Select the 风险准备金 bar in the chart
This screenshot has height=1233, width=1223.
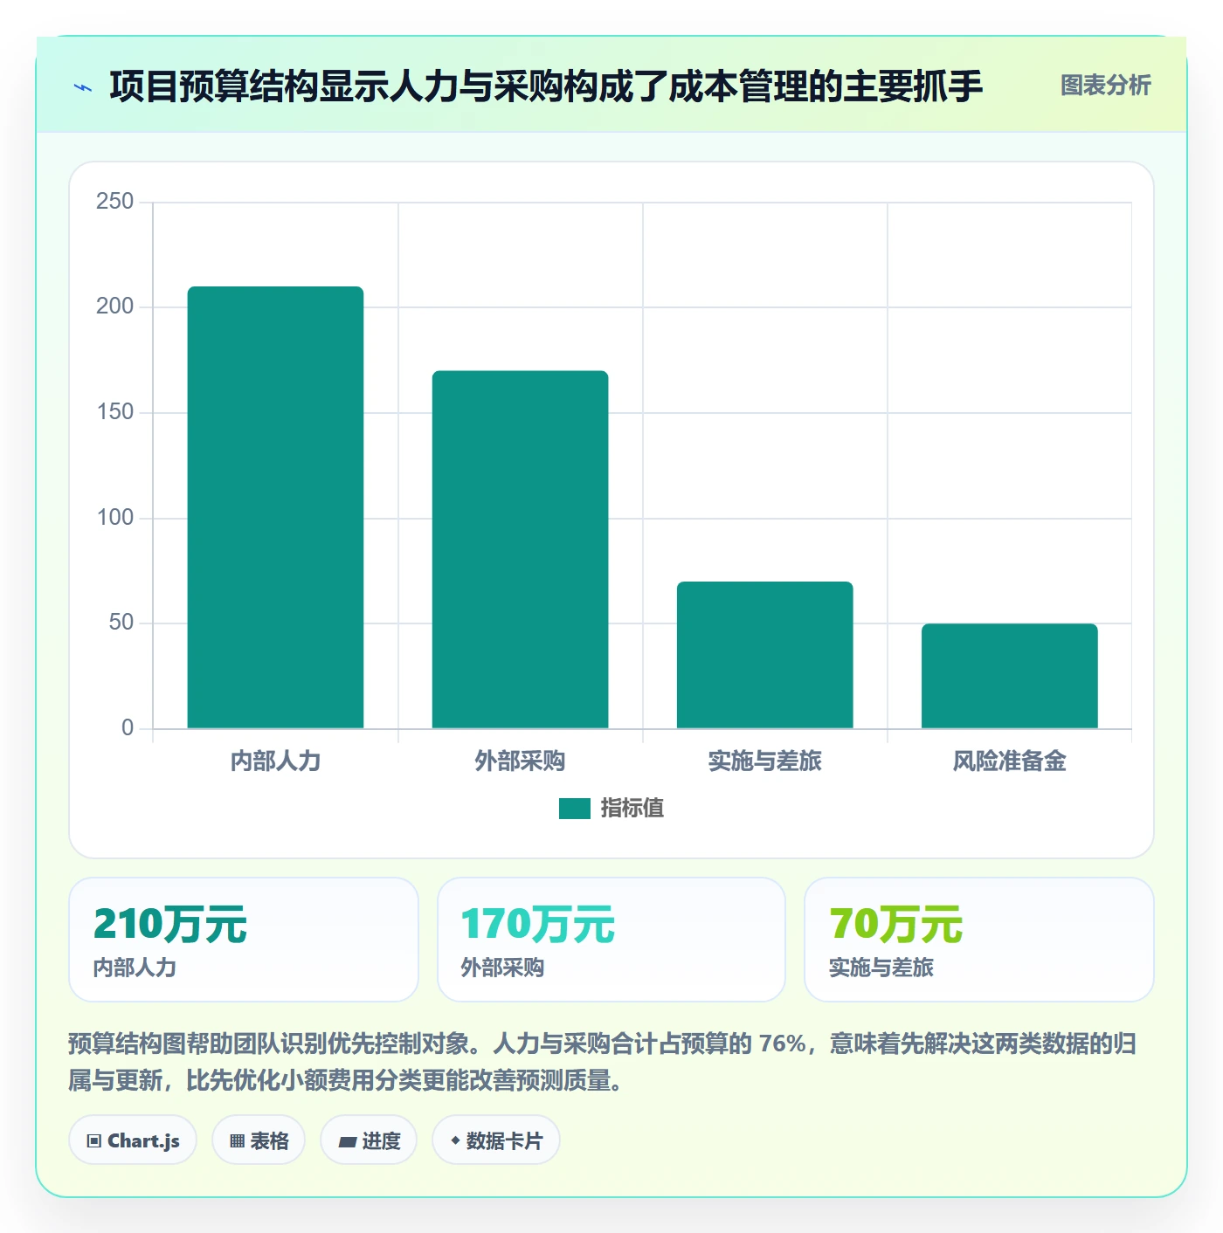(1009, 676)
